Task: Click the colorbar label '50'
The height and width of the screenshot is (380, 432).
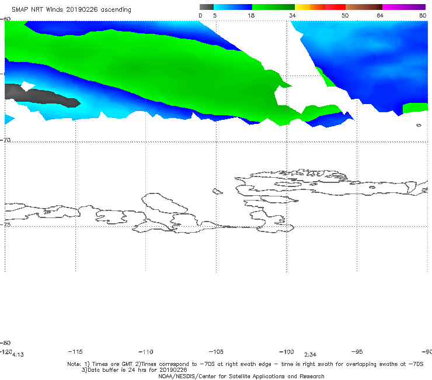Action: point(345,15)
